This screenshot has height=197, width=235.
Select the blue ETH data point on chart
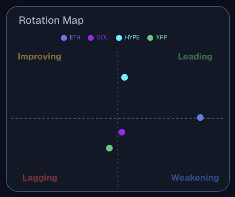coord(200,118)
